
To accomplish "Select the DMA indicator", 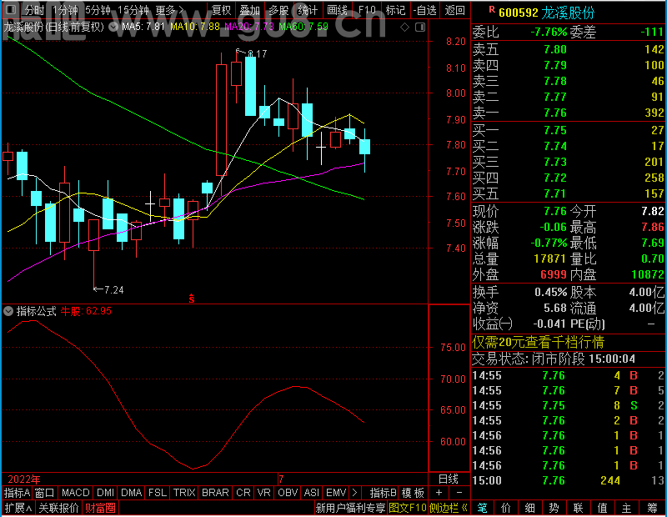I will (131, 493).
